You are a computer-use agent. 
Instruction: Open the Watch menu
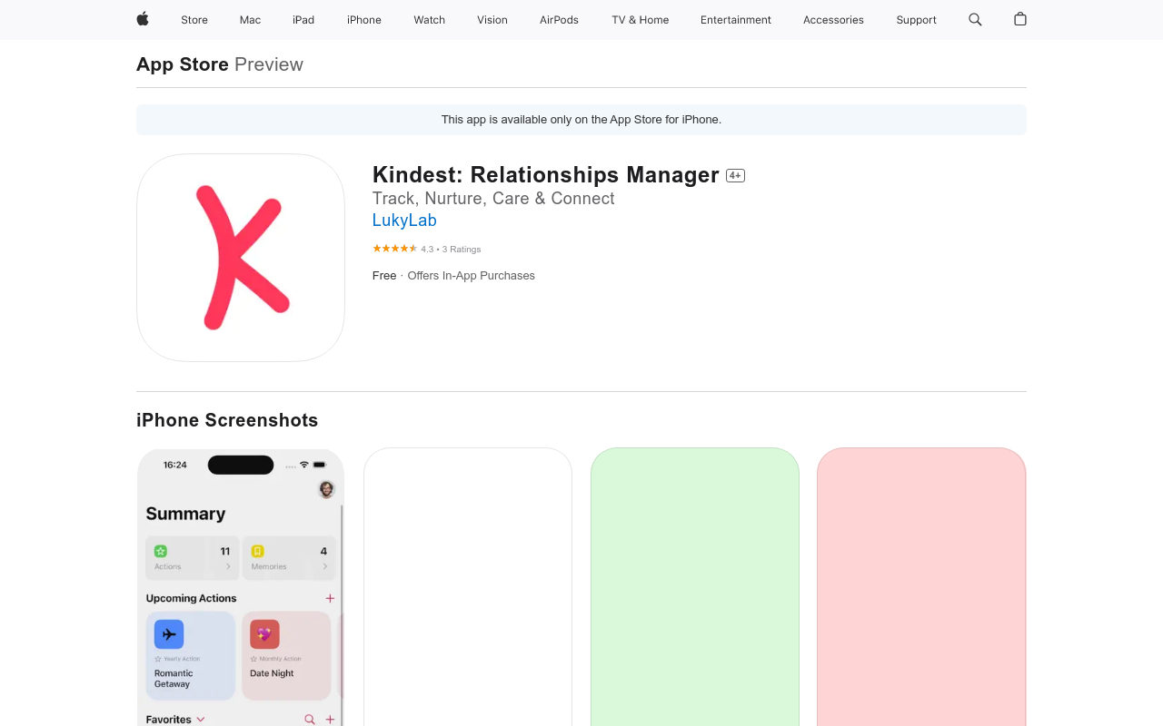click(x=430, y=20)
